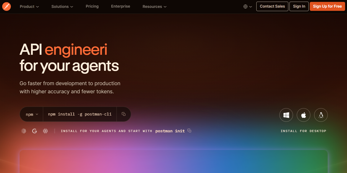Image resolution: width=347 pixels, height=173 pixels.
Task: Expand the Solutions menu
Action: click(x=62, y=7)
